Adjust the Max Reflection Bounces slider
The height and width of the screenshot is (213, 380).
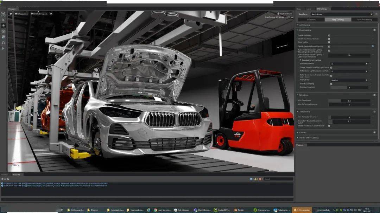click(349, 105)
